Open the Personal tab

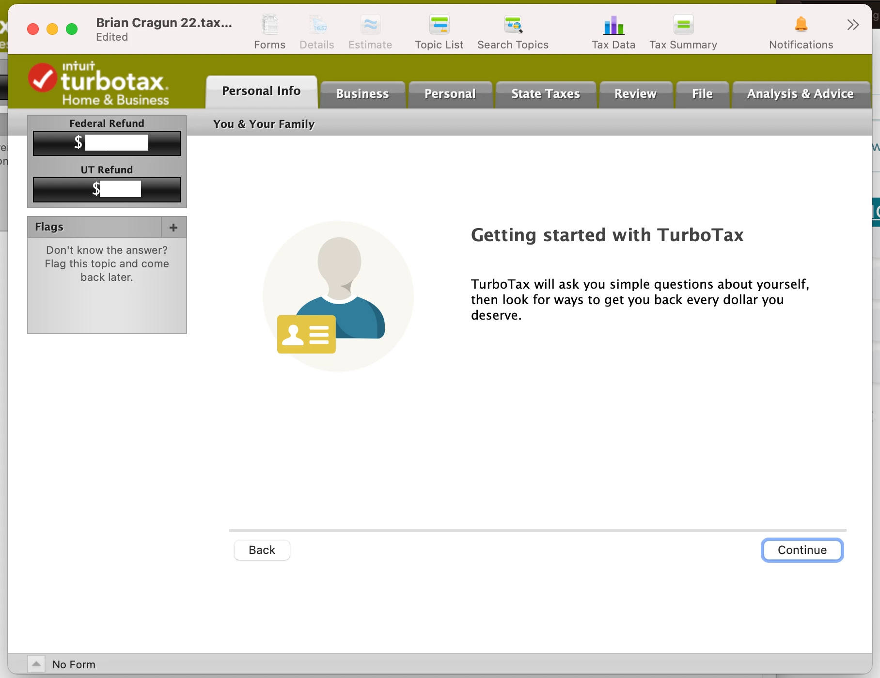pyautogui.click(x=450, y=94)
